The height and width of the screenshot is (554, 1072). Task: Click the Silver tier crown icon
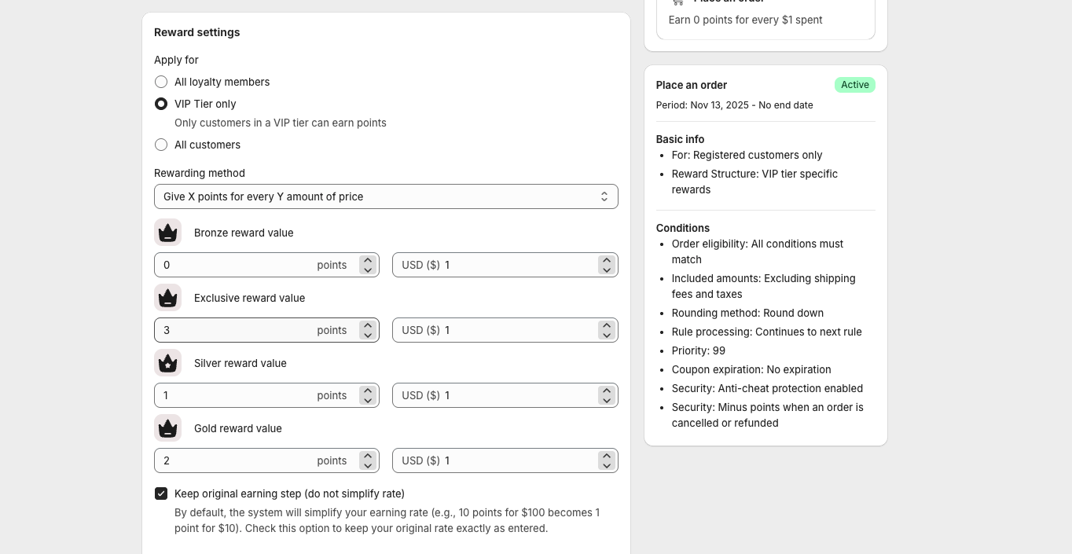click(x=168, y=363)
